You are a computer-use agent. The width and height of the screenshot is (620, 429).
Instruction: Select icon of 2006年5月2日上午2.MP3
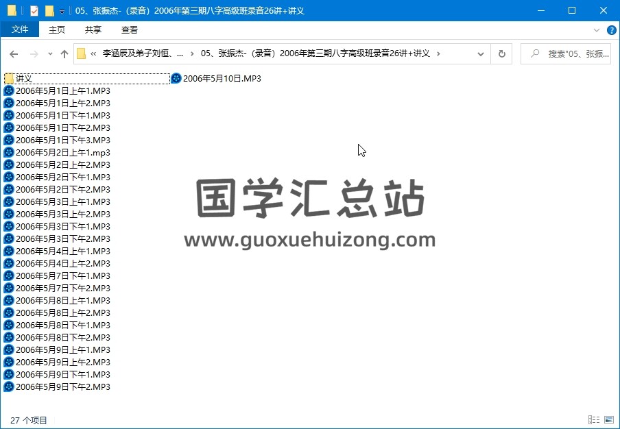point(9,164)
